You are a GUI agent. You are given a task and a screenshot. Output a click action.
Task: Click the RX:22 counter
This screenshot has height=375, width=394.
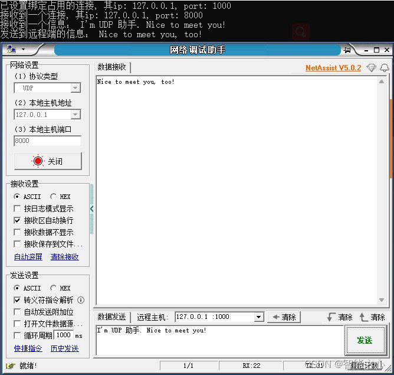tap(251, 366)
